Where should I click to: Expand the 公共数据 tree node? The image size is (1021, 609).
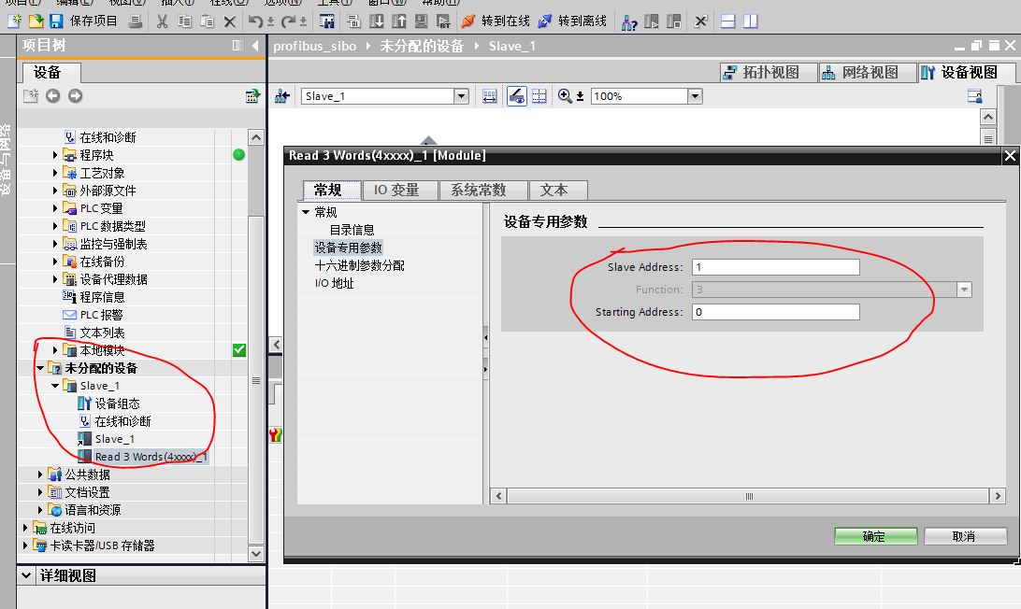pos(40,474)
